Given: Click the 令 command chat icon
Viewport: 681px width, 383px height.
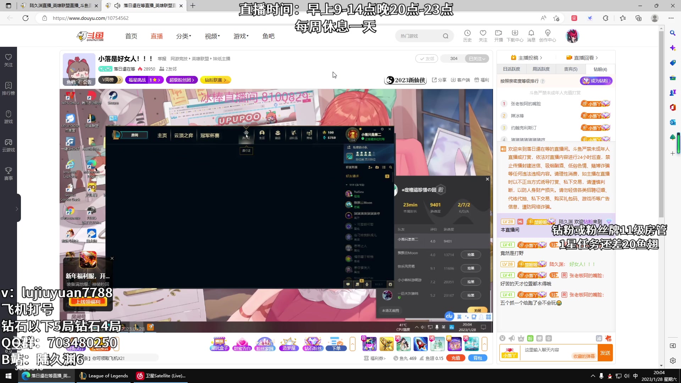Looking at the screenshot, I should coord(549,338).
